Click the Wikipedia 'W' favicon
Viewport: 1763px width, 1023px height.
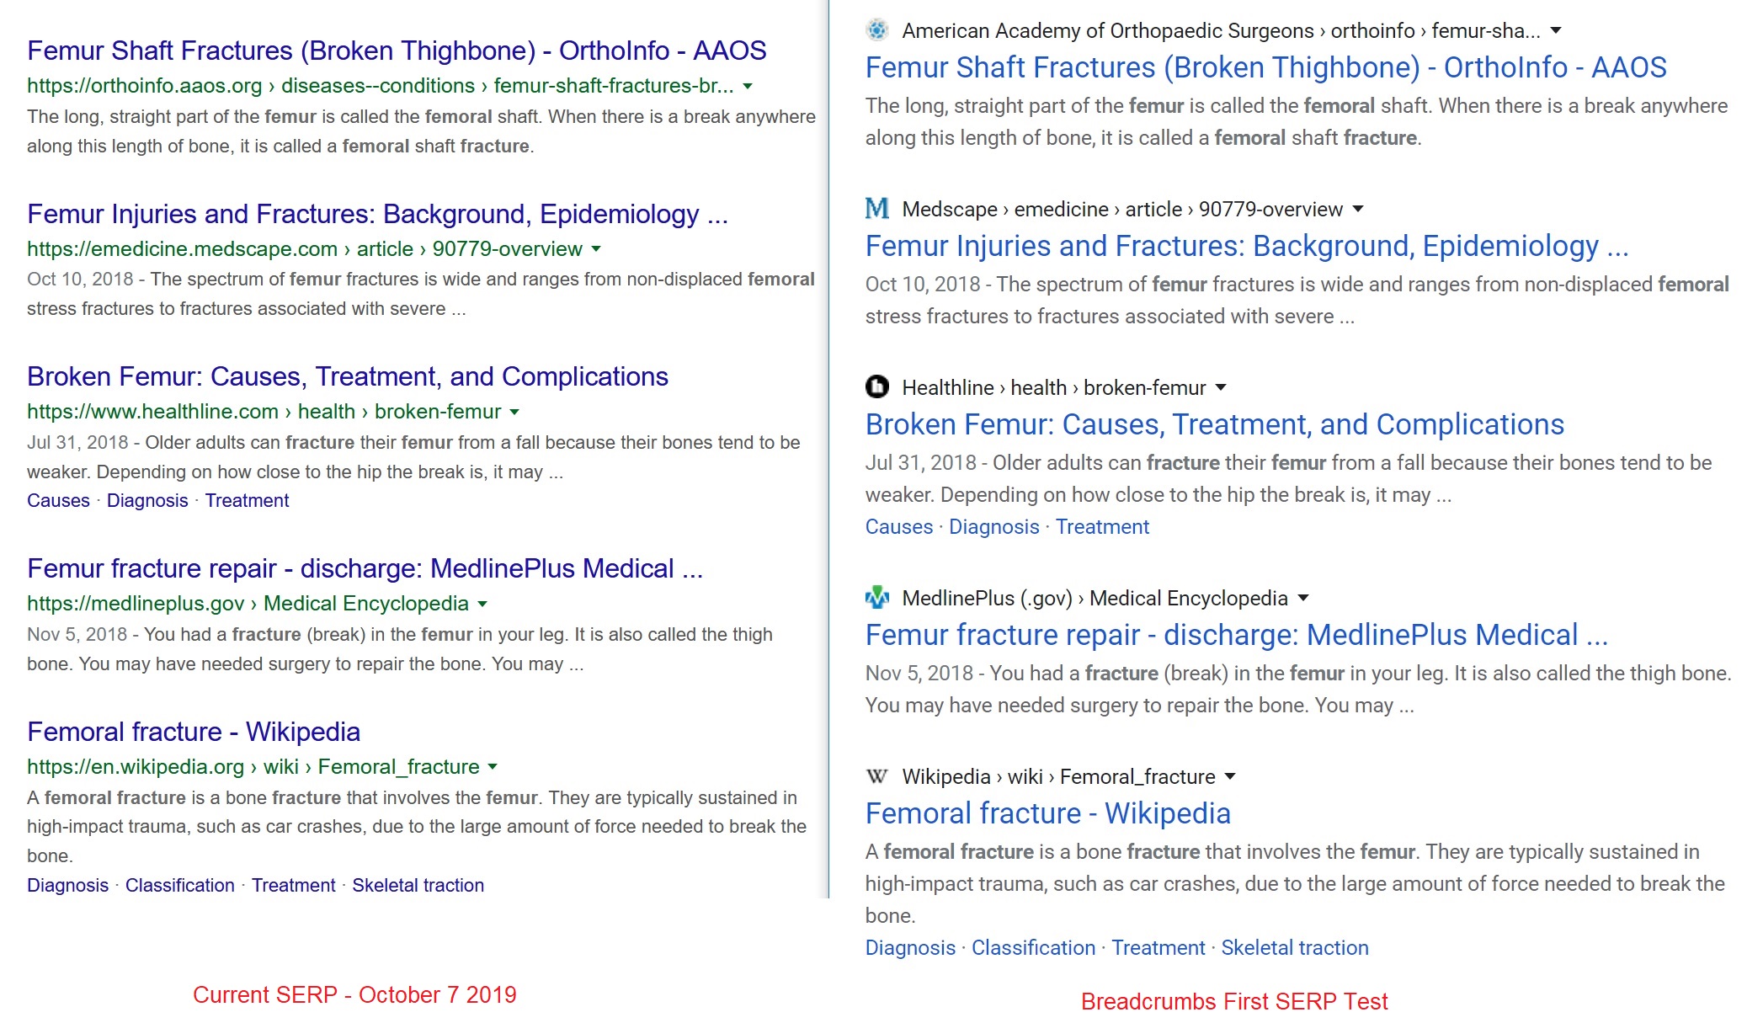click(876, 775)
